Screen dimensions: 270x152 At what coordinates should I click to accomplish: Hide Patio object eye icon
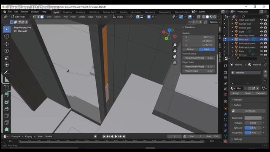[262, 51]
